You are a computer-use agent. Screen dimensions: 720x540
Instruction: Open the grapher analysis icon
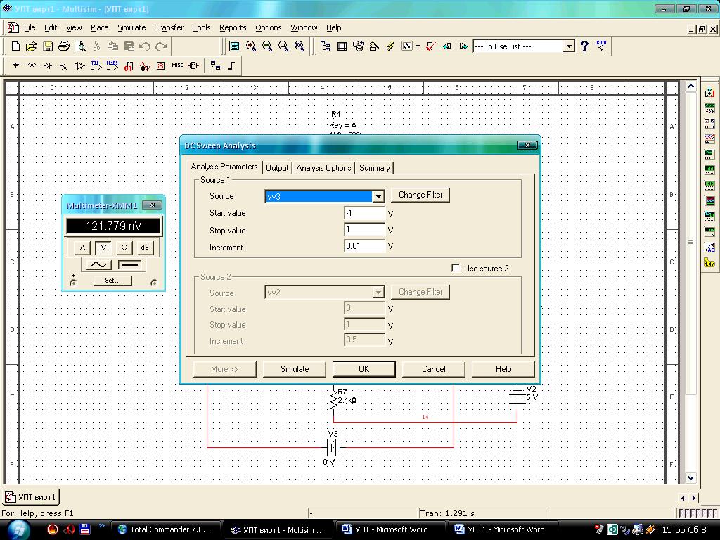coord(407,46)
